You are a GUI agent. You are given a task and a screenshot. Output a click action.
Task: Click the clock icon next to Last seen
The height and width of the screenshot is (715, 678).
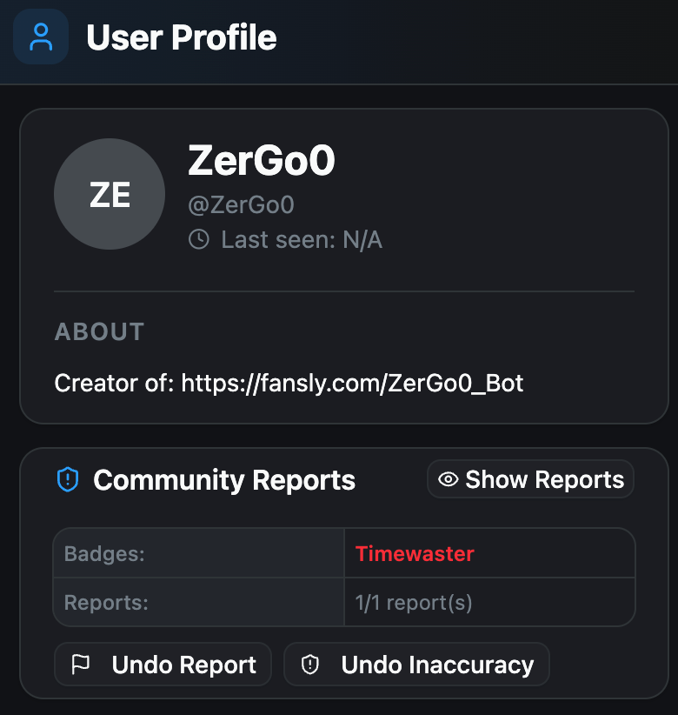[198, 239]
